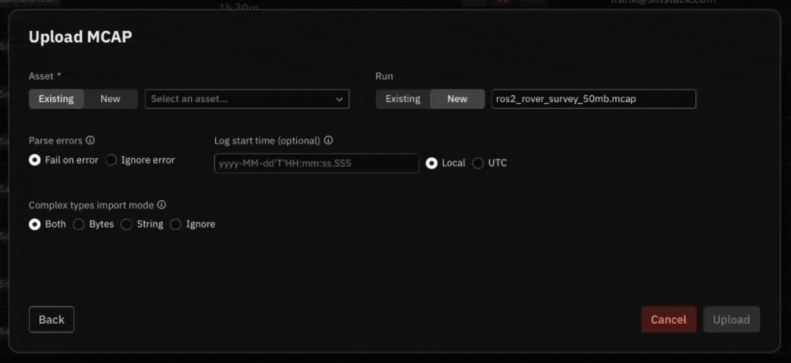Click the Upload button

coord(731,320)
